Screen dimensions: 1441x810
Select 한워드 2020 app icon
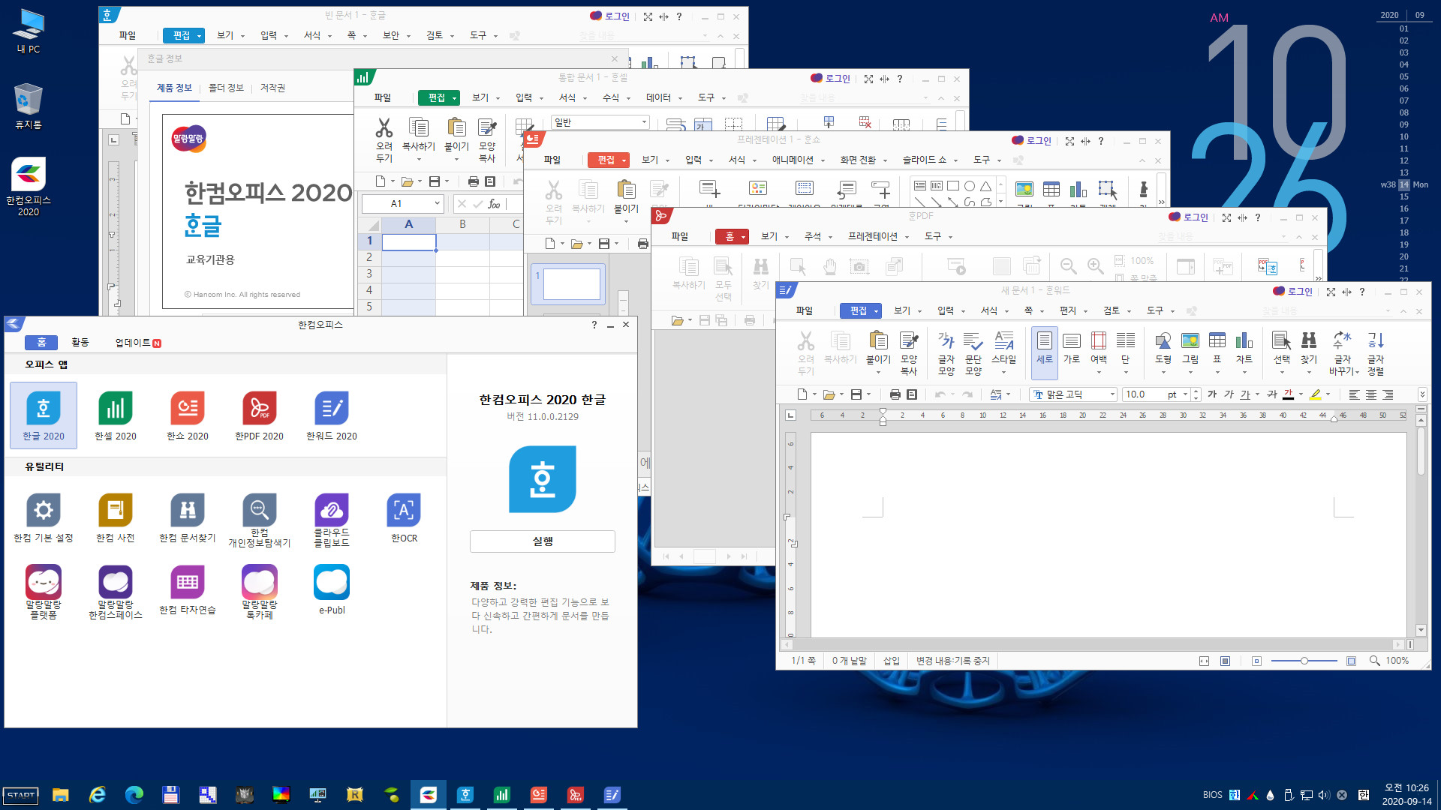(x=332, y=415)
